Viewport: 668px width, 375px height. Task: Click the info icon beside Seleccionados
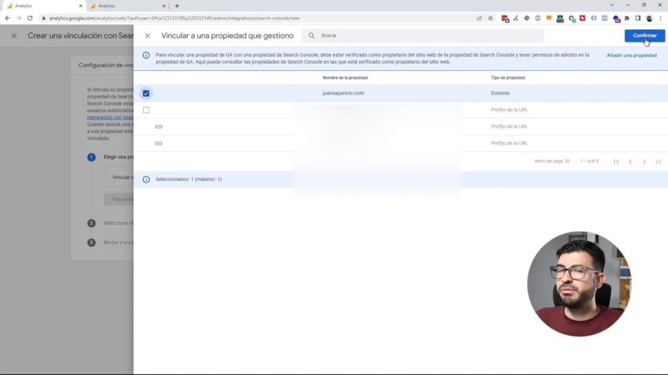coord(146,180)
